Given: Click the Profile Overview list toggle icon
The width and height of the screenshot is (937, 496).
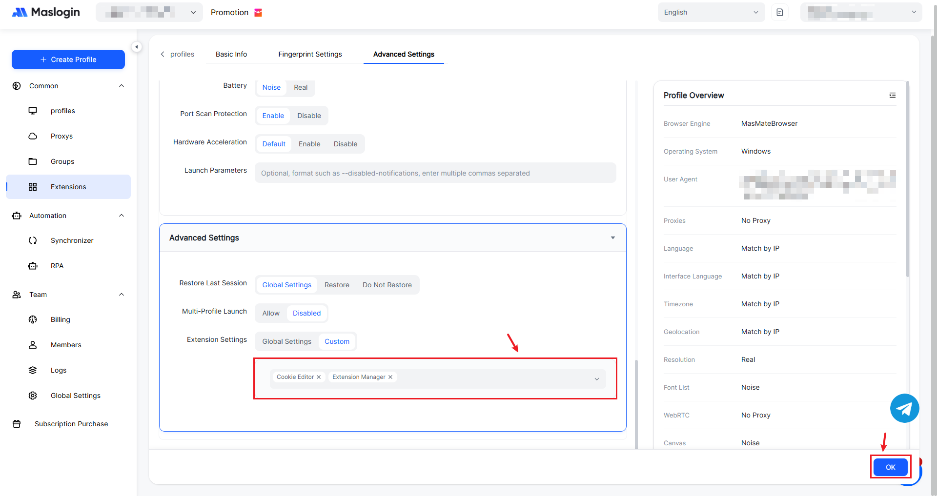Looking at the screenshot, I should click(x=892, y=95).
